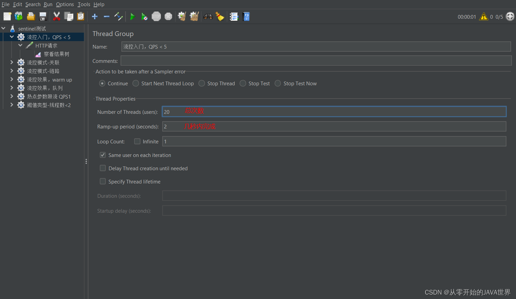This screenshot has width=516, height=299.
Task: Start the test with green play icon
Action: [x=133, y=16]
